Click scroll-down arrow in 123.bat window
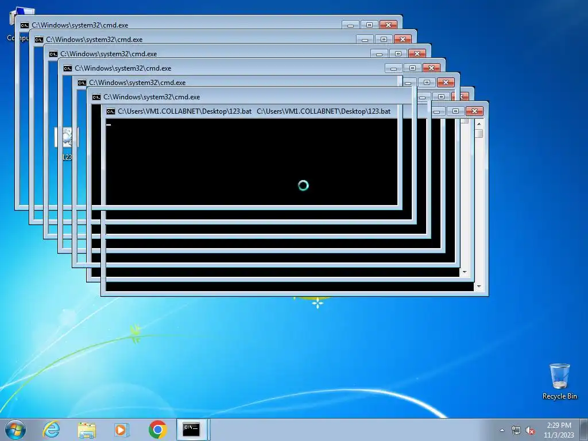Image resolution: width=588 pixels, height=441 pixels. tap(479, 287)
